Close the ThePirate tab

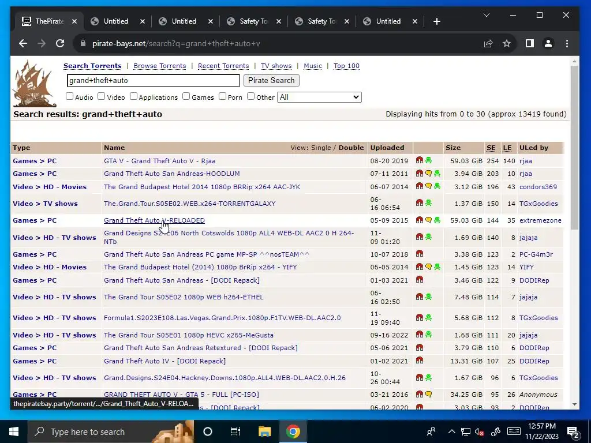pyautogui.click(x=74, y=21)
